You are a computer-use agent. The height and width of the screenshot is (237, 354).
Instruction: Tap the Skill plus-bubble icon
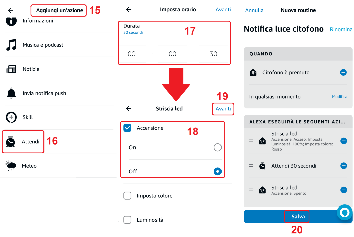(11, 117)
